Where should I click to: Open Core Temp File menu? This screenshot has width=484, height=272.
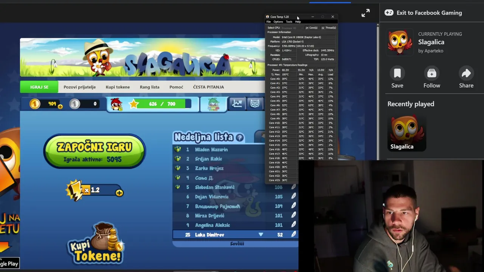268,22
